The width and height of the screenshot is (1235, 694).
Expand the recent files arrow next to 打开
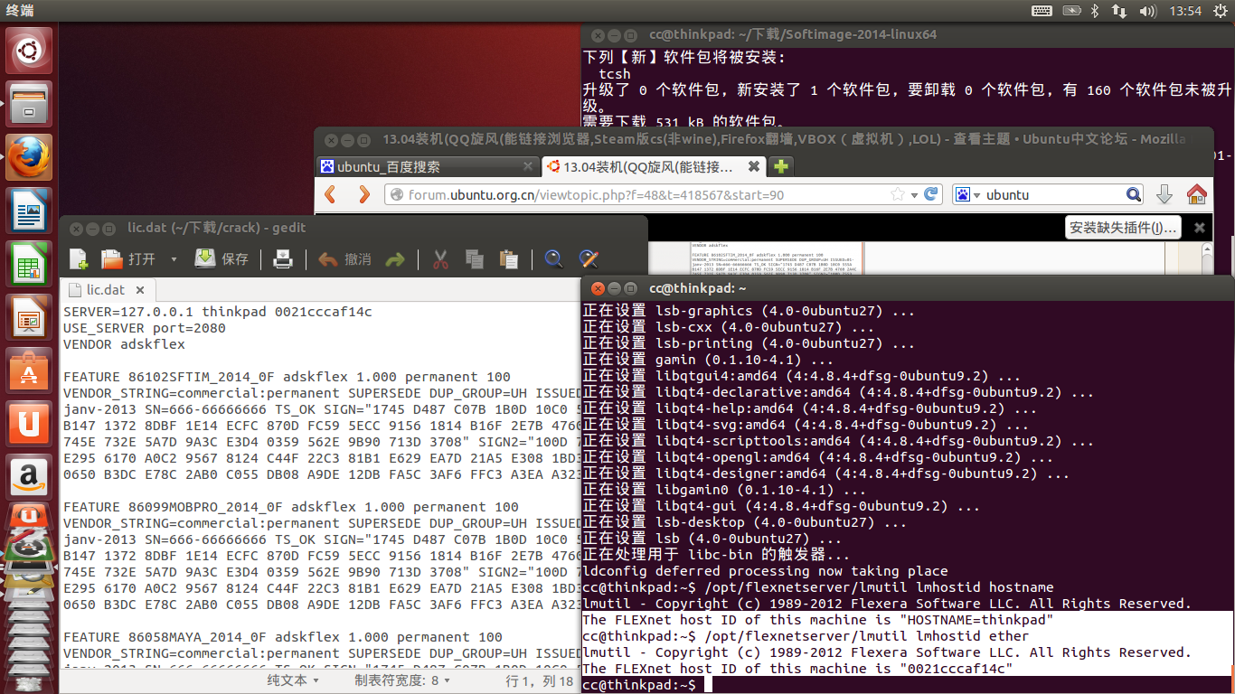pyautogui.click(x=174, y=259)
